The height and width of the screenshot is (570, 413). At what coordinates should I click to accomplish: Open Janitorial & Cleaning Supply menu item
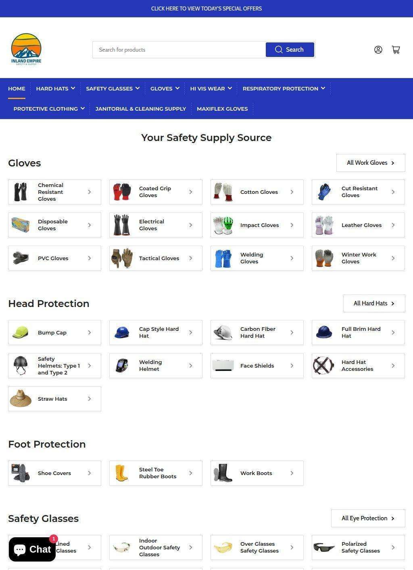click(x=140, y=109)
